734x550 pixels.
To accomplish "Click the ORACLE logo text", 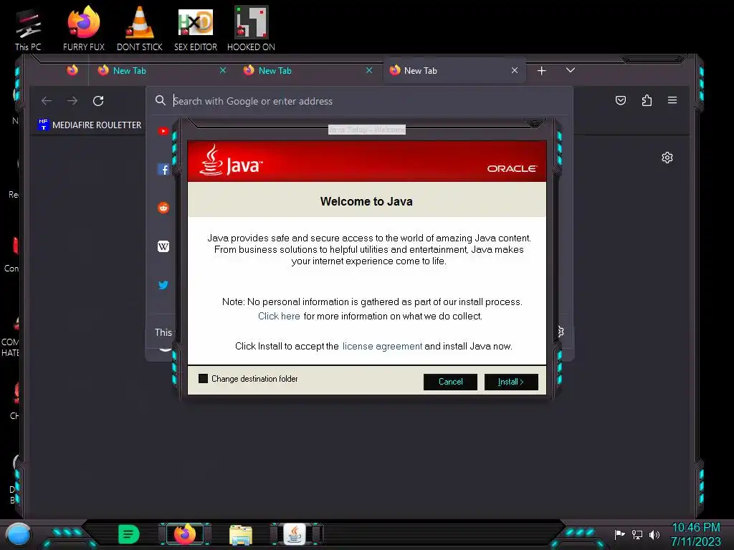I will click(512, 168).
